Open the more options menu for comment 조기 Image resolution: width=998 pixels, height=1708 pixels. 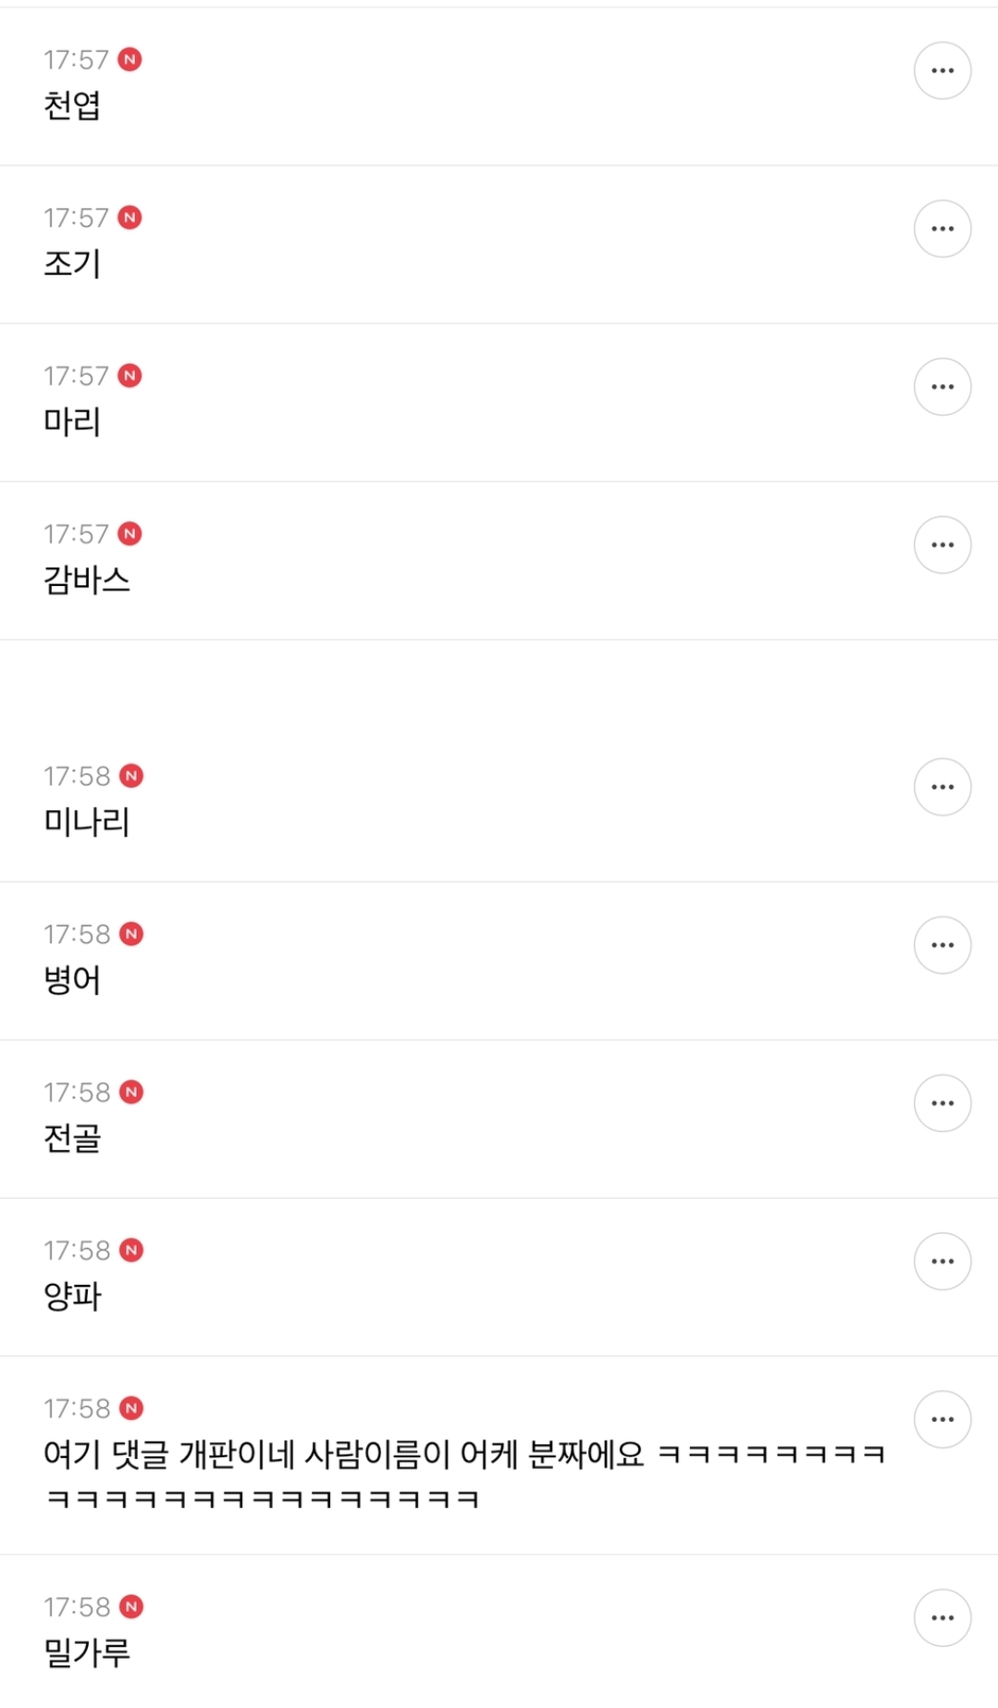point(942,229)
